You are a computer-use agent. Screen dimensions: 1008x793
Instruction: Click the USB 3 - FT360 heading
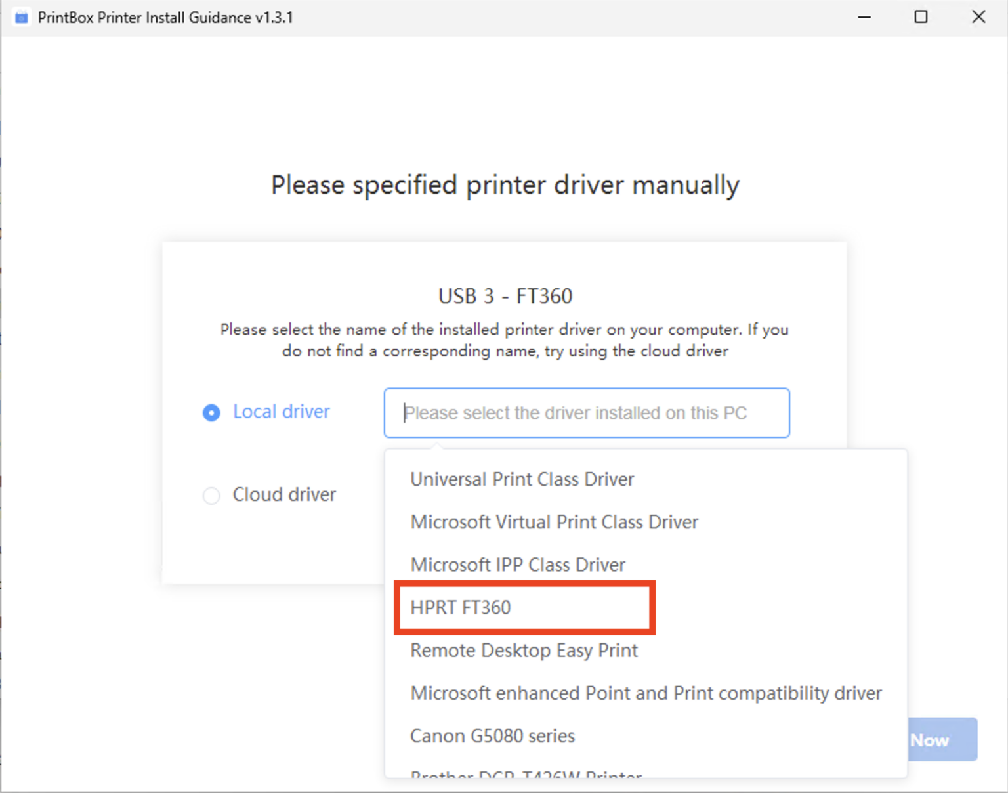(x=505, y=296)
